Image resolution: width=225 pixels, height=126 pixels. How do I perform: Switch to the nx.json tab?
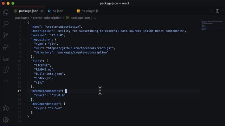click(58, 11)
